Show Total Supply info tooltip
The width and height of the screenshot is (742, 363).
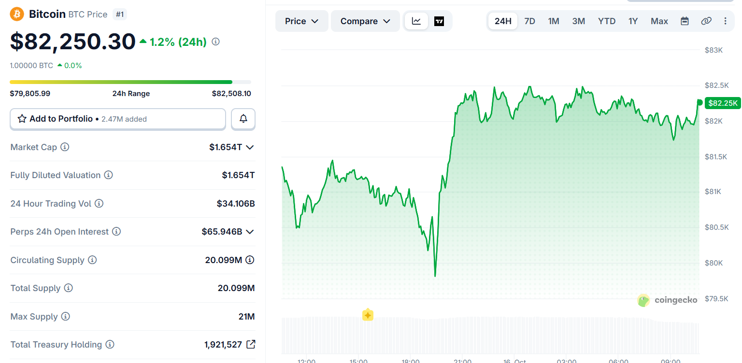point(69,288)
